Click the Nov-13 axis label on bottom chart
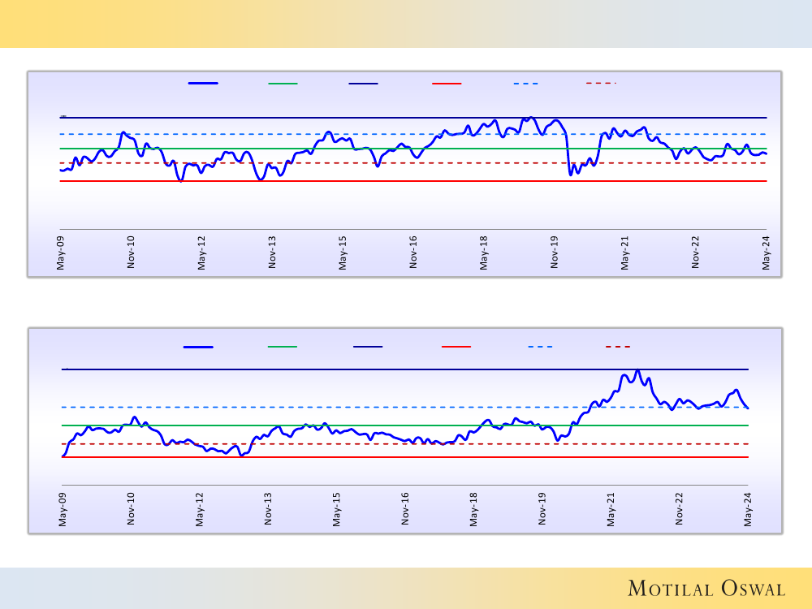The height and width of the screenshot is (609, 812). [268, 509]
